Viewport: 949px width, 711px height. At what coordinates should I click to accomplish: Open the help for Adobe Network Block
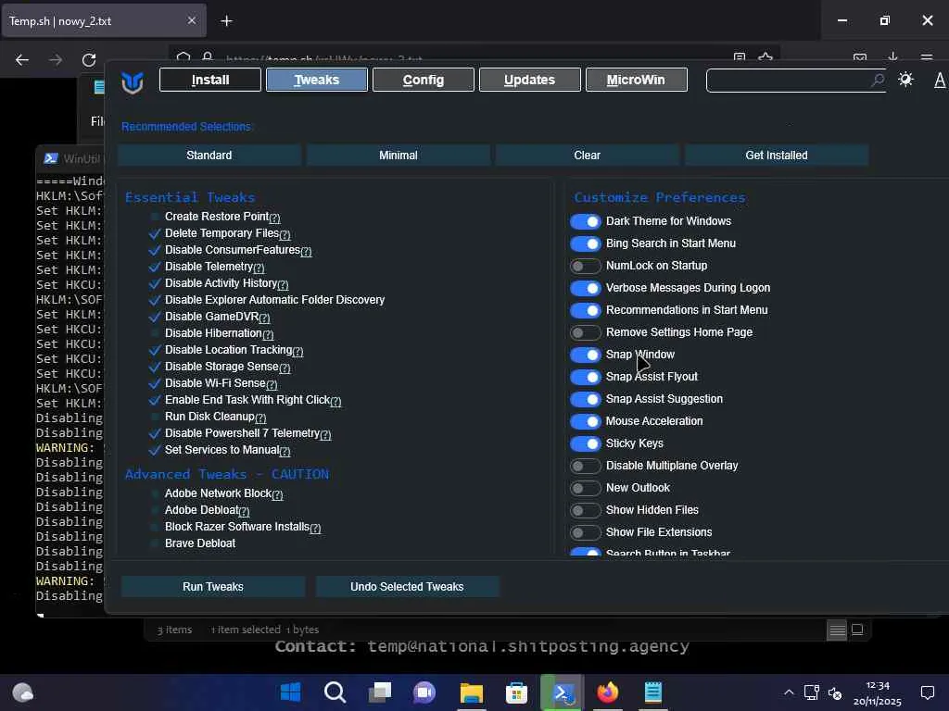(278, 495)
